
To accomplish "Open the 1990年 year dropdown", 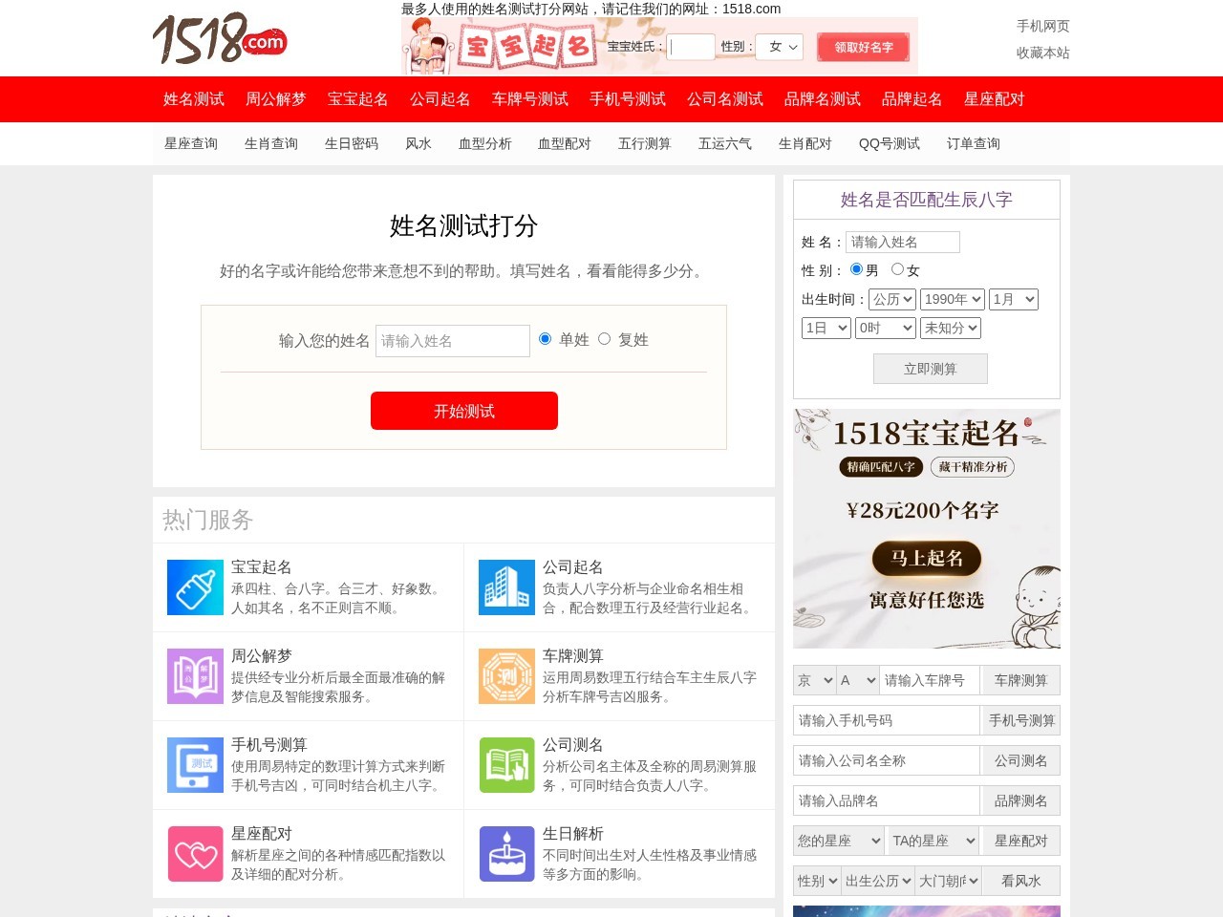I will pyautogui.click(x=952, y=299).
